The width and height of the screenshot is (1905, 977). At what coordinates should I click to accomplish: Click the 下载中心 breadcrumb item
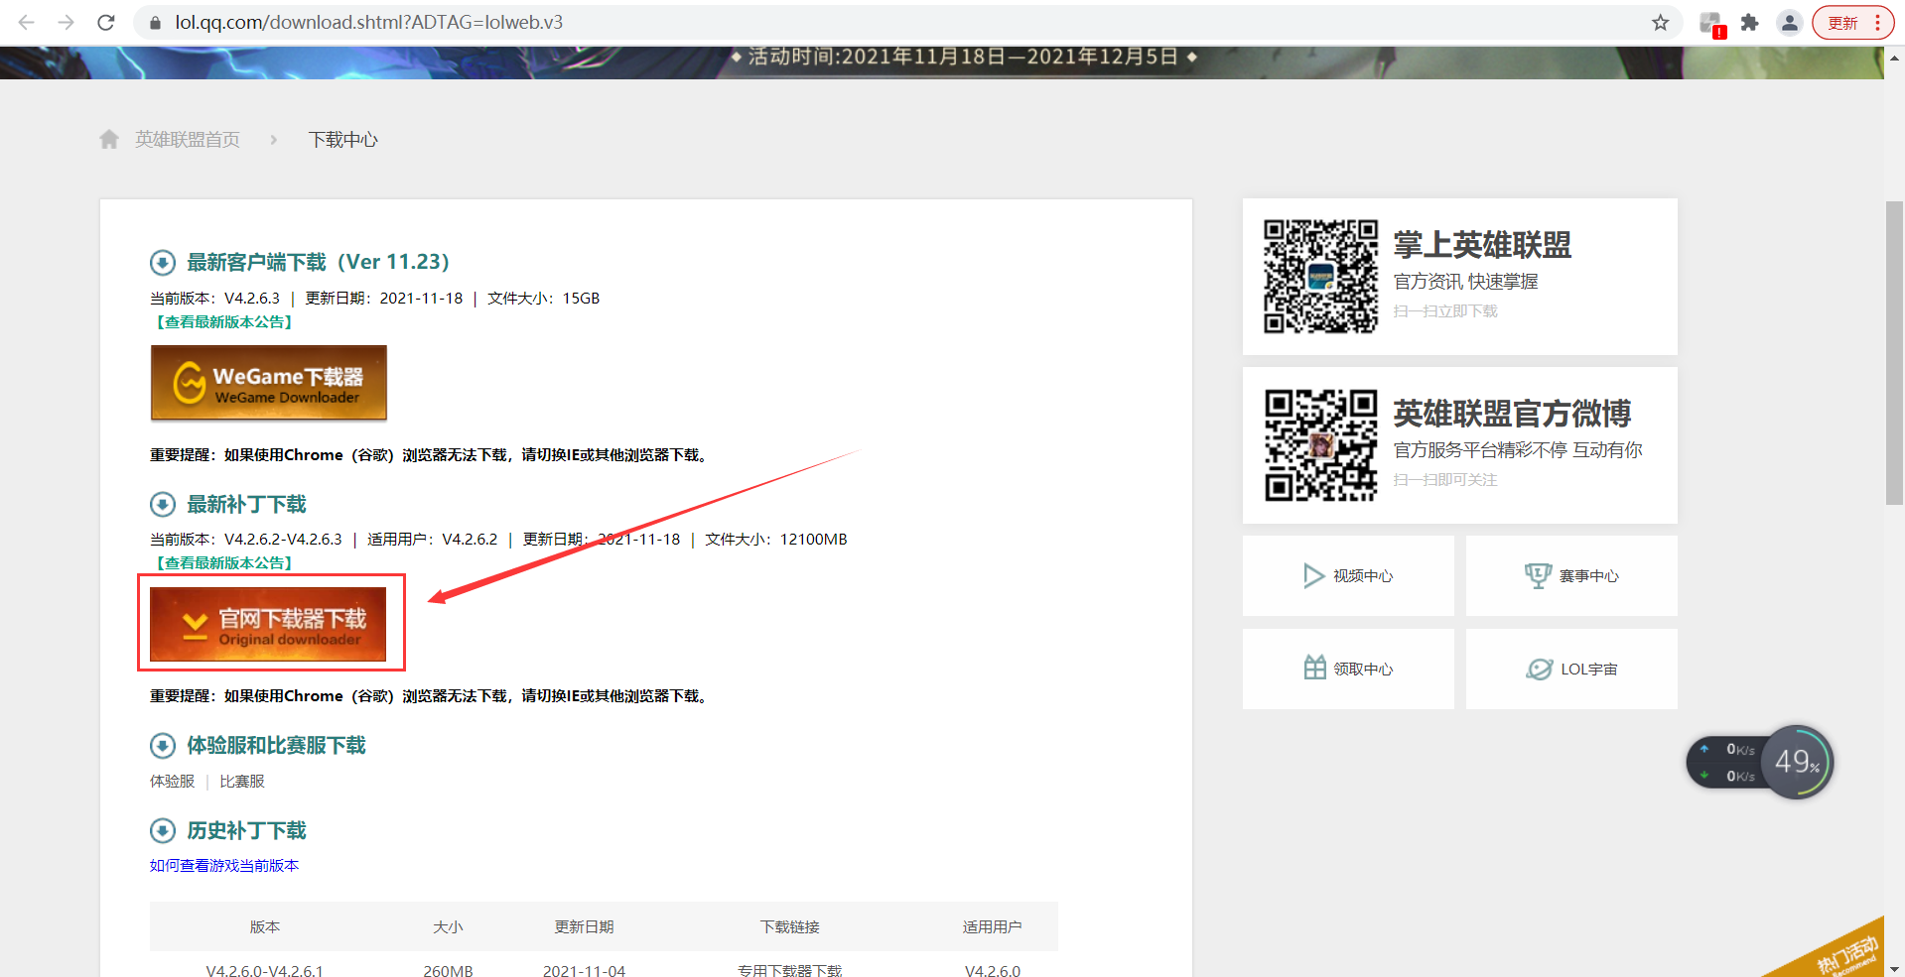(342, 140)
